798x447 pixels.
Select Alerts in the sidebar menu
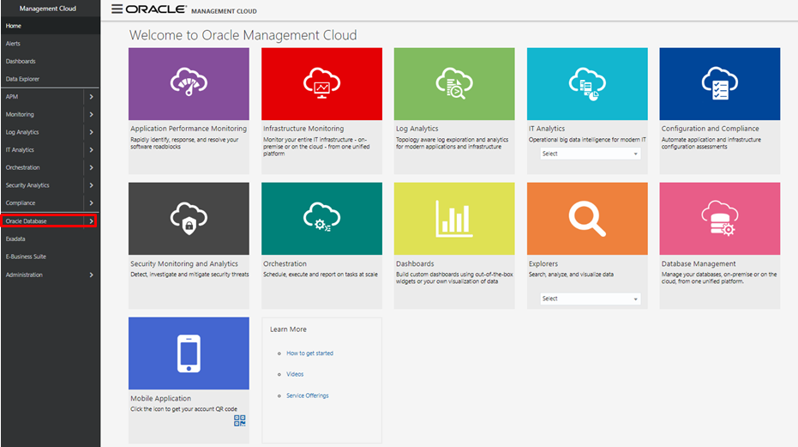(14, 44)
